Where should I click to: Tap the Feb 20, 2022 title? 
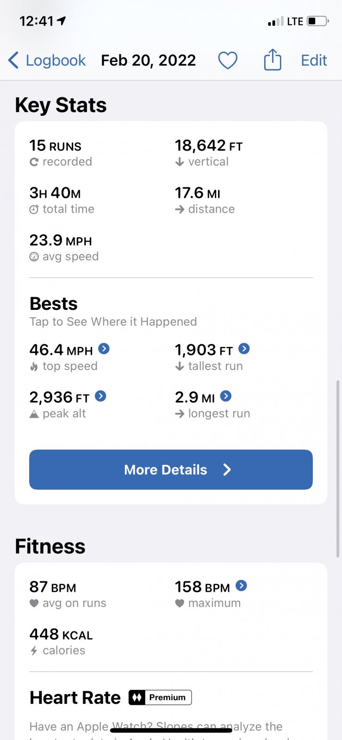coord(149,61)
